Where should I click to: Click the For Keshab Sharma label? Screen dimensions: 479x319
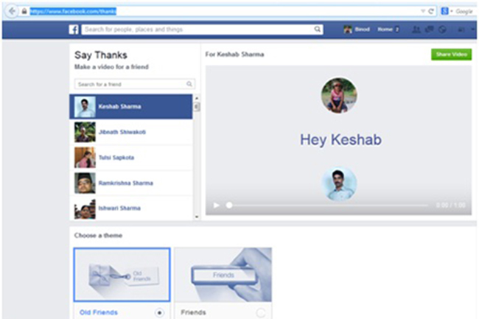click(234, 55)
